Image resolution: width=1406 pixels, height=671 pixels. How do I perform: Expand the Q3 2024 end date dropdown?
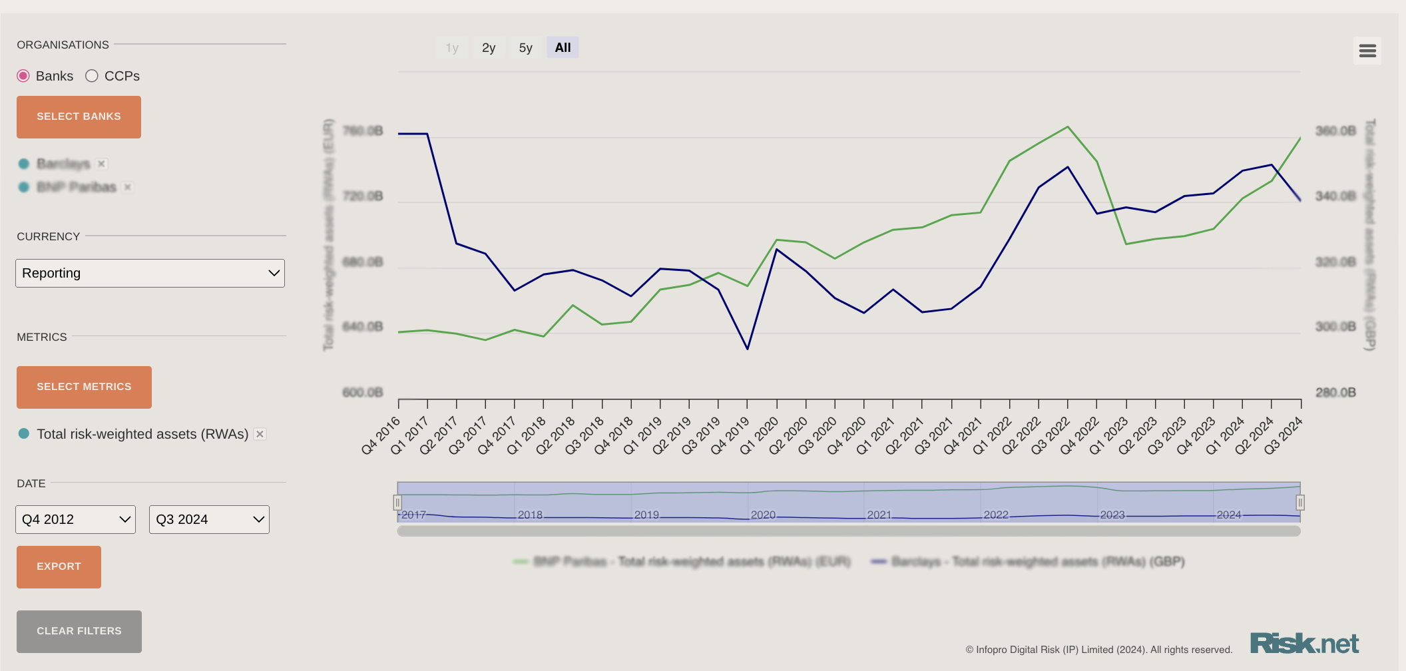coord(209,520)
